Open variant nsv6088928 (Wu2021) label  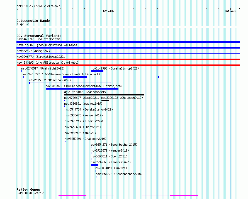[x=80, y=133]
